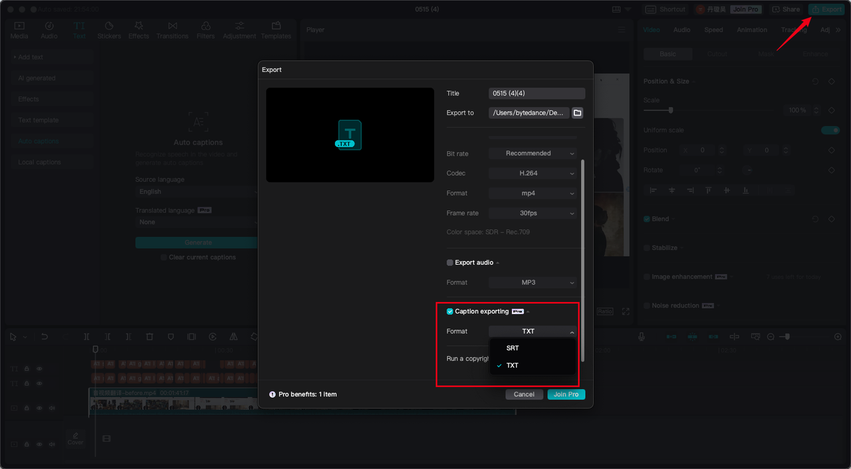The image size is (851, 469).
Task: Click the Share button in title bar
Action: point(785,9)
